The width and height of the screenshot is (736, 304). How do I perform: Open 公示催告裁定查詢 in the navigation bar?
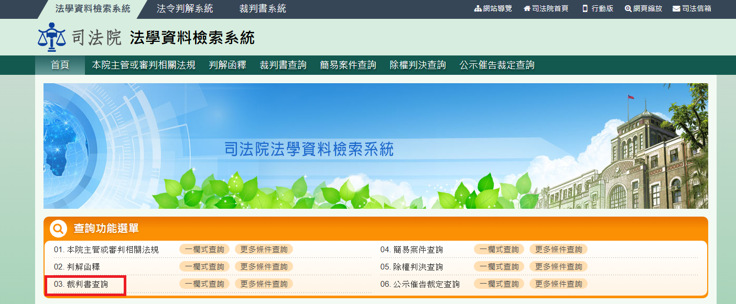click(x=497, y=65)
